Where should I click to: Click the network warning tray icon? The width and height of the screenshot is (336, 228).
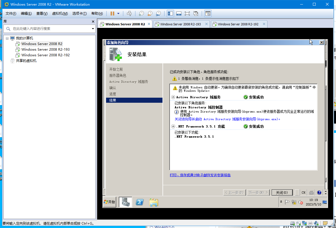(294, 202)
